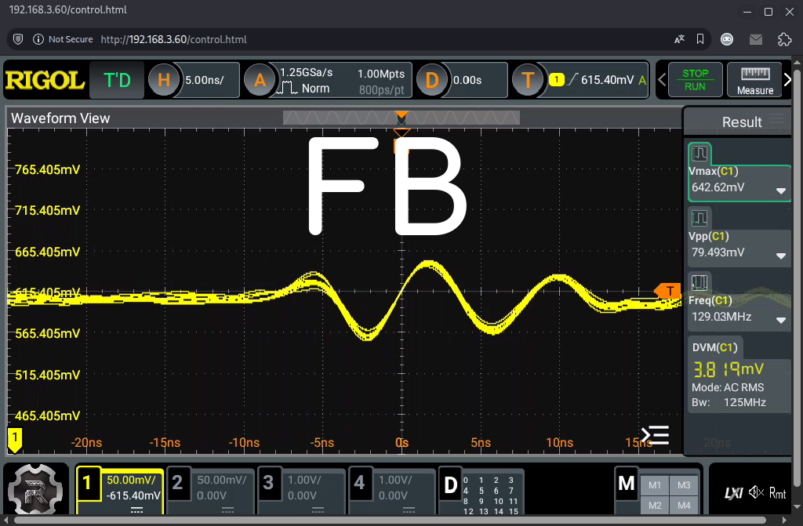Click the trigger level T marker

(667, 291)
